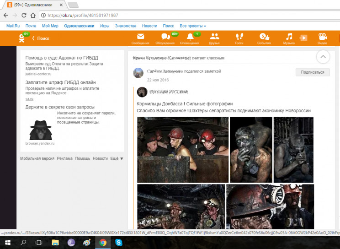Image resolution: width=340 pixels, height=249 pixels.
Task: Open Игры link
Action: point(105,26)
